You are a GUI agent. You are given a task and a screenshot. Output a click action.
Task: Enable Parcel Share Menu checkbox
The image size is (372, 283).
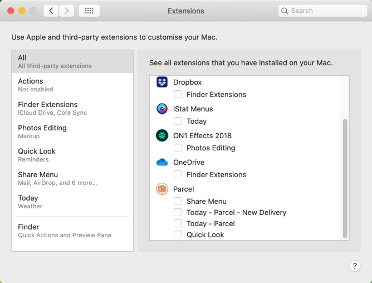click(178, 201)
